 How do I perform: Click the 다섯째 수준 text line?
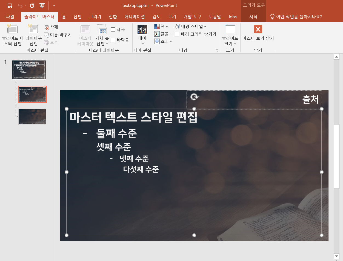[141, 169]
